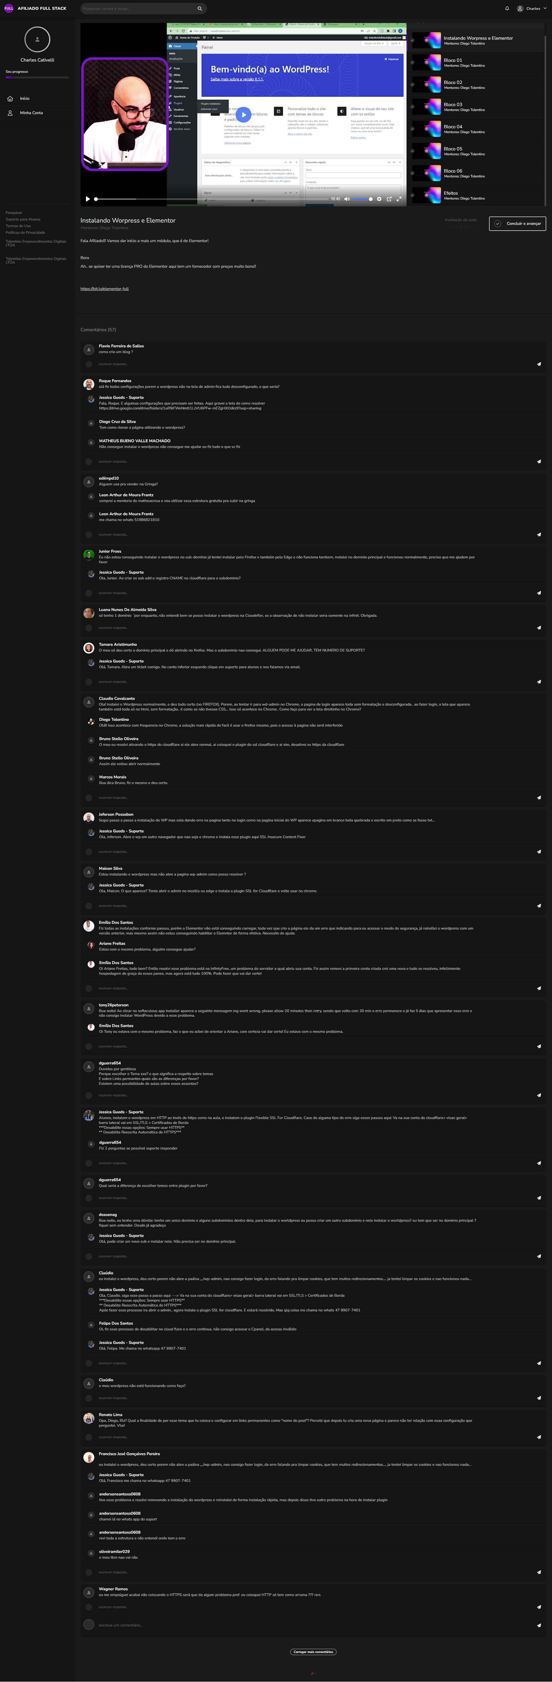The width and height of the screenshot is (552, 1682).
Task: Open the bit.ly elementor-full link
Action: (x=105, y=289)
